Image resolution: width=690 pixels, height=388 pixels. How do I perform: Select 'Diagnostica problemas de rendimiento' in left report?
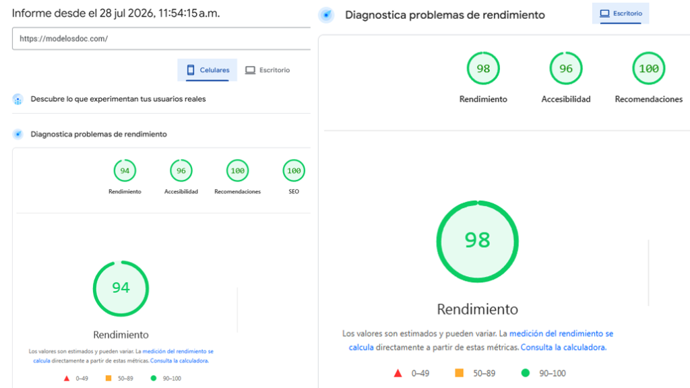(x=98, y=134)
